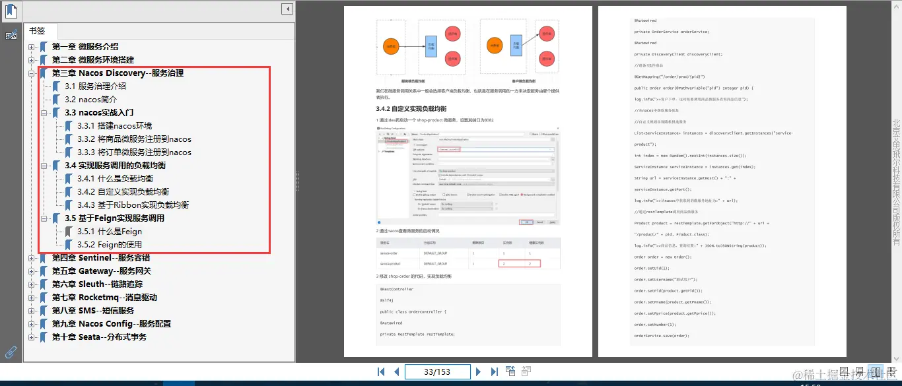Open bookmark 3.5.2 Feign的使用
Image resolution: width=902 pixels, height=386 pixels.
pos(110,245)
